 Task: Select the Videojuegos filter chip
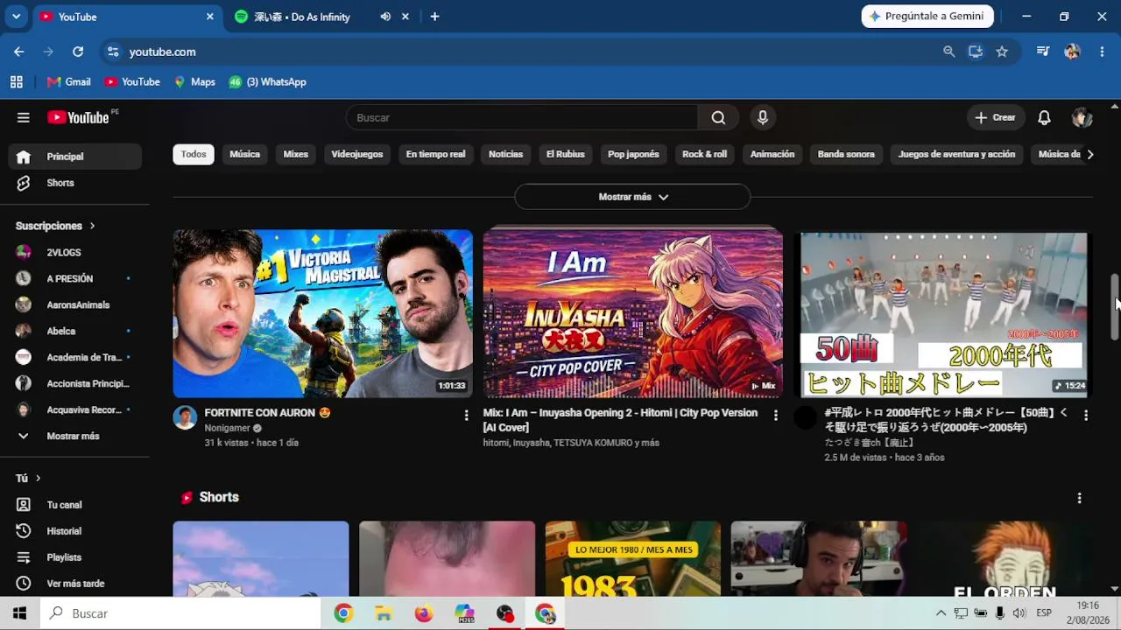pos(357,154)
